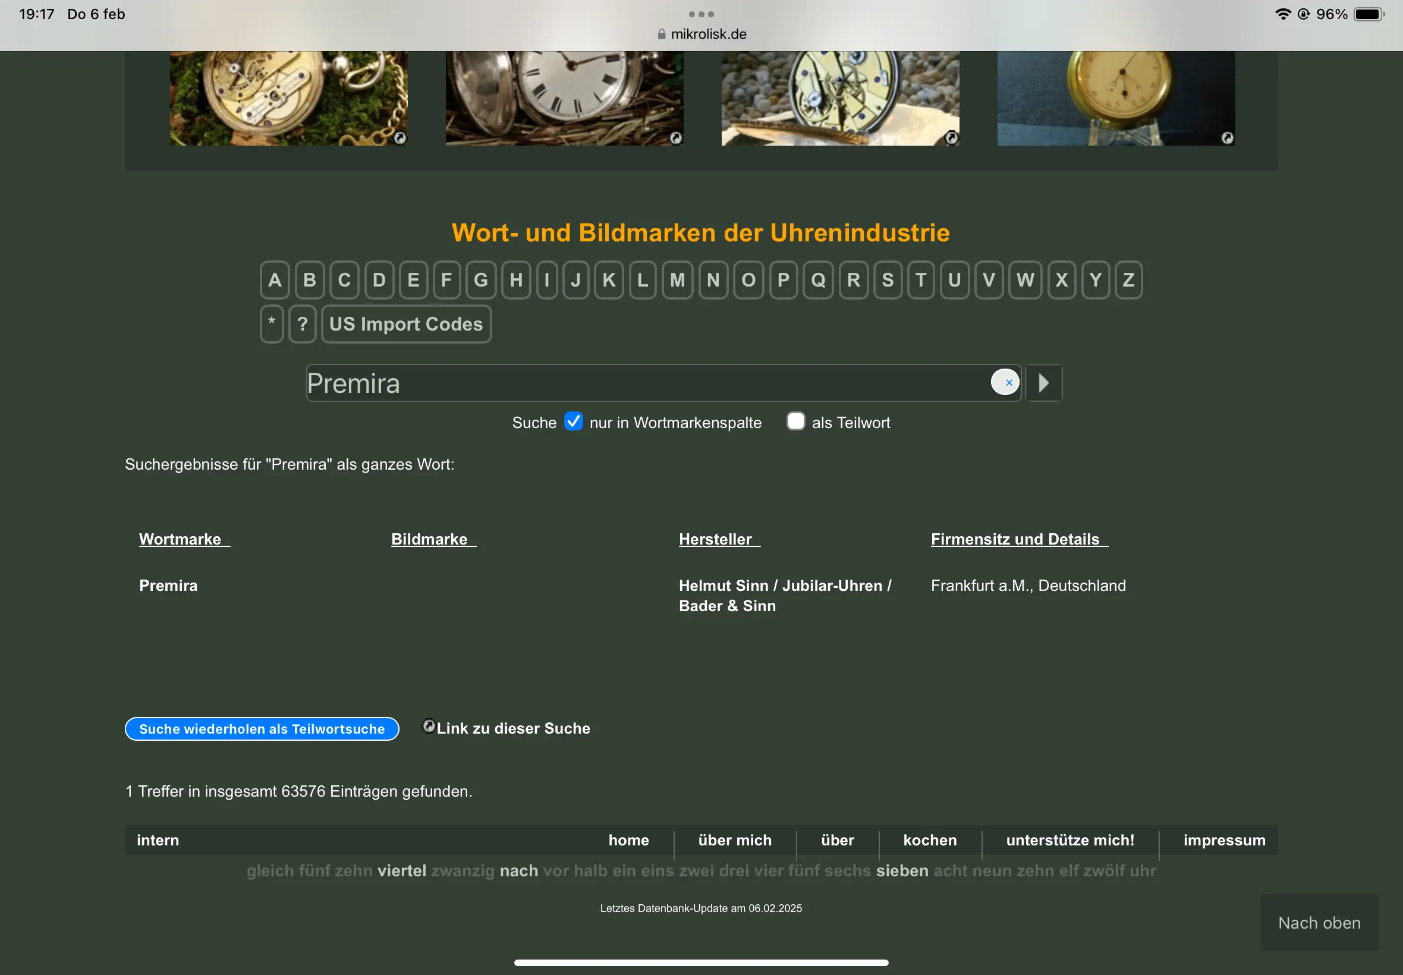Open the US Import Codes button
This screenshot has width=1403, height=975.
pyautogui.click(x=406, y=325)
